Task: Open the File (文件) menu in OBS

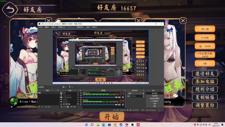Action: pyautogui.click(x=40, y=27)
